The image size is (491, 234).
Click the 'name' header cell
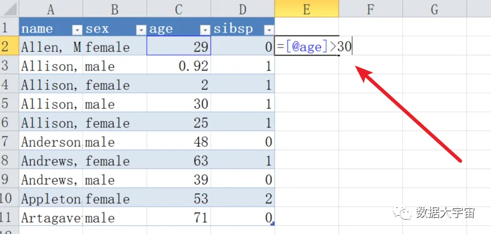tap(51, 27)
